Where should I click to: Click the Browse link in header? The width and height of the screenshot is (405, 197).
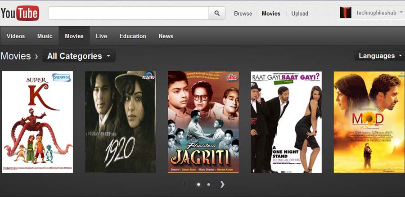pyautogui.click(x=243, y=13)
